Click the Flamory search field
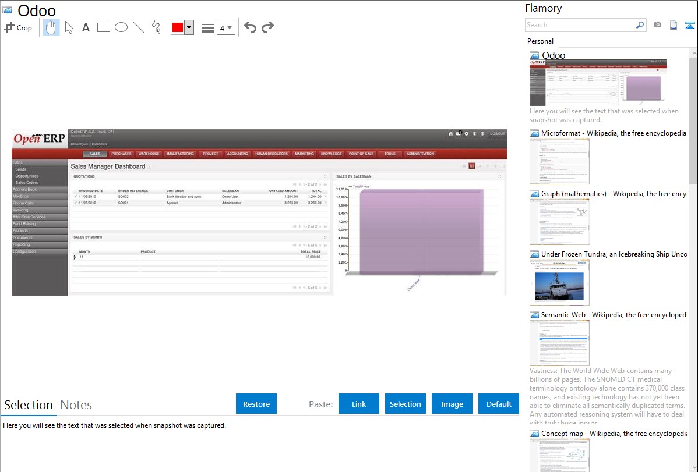The height and width of the screenshot is (472, 698). tap(580, 25)
